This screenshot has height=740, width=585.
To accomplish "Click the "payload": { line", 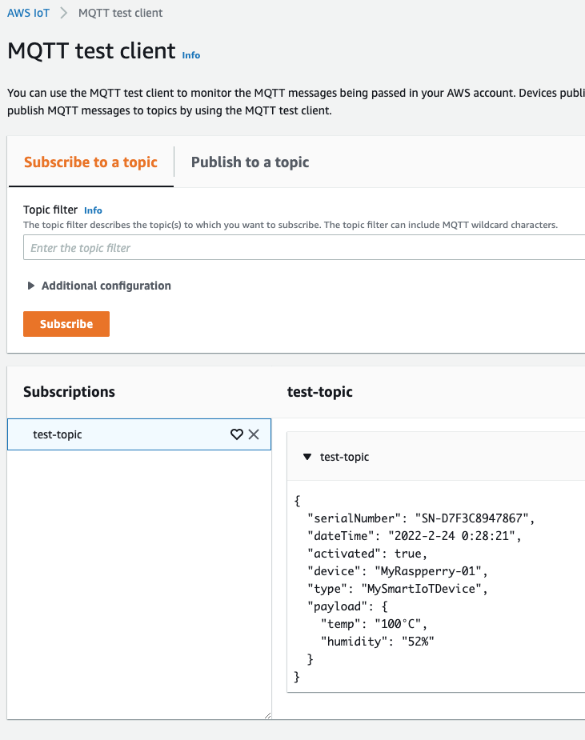I will tap(347, 606).
